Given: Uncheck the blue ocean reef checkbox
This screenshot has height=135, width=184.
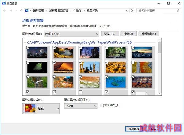Looking at the screenshot, I should point(107,77).
